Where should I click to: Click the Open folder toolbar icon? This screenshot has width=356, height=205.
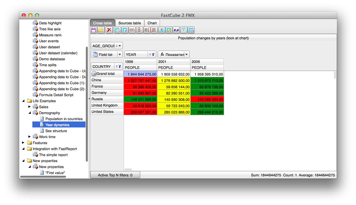tap(101, 30)
